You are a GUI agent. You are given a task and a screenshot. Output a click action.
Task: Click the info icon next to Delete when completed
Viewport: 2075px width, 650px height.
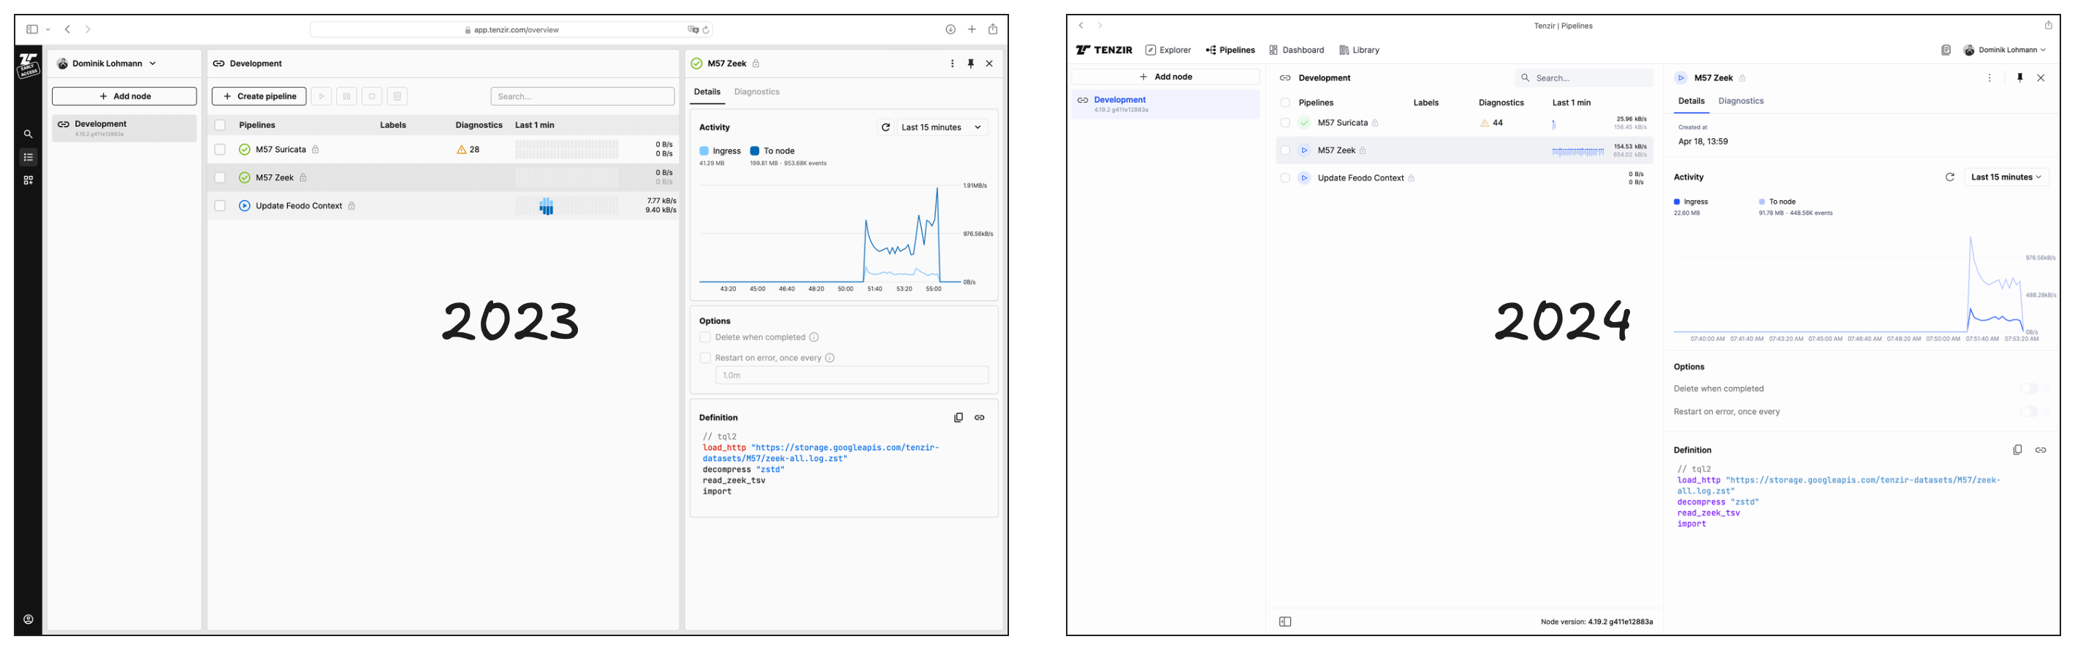(x=814, y=337)
